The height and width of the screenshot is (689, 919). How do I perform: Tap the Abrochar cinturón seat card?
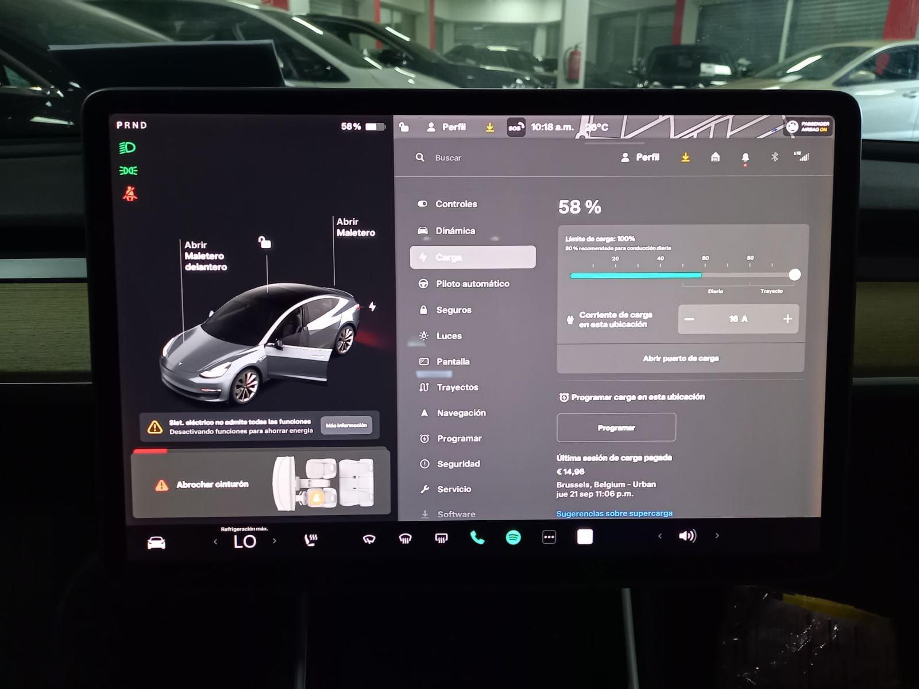[x=261, y=484]
